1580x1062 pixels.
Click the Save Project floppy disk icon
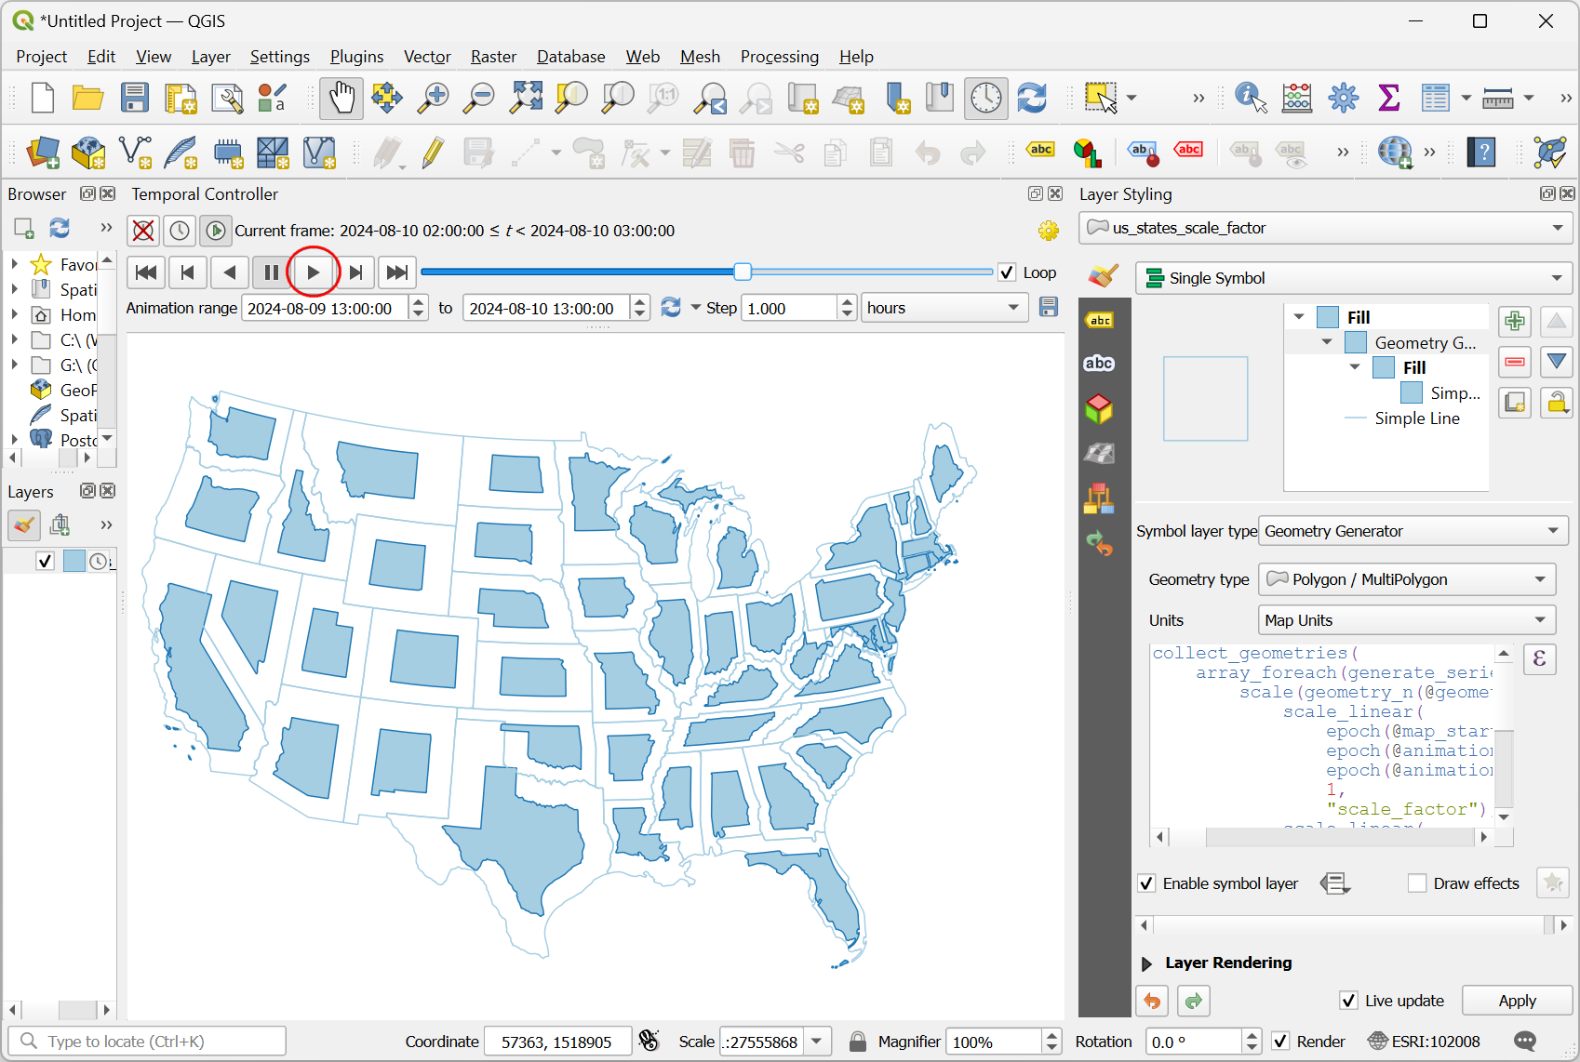tap(135, 98)
